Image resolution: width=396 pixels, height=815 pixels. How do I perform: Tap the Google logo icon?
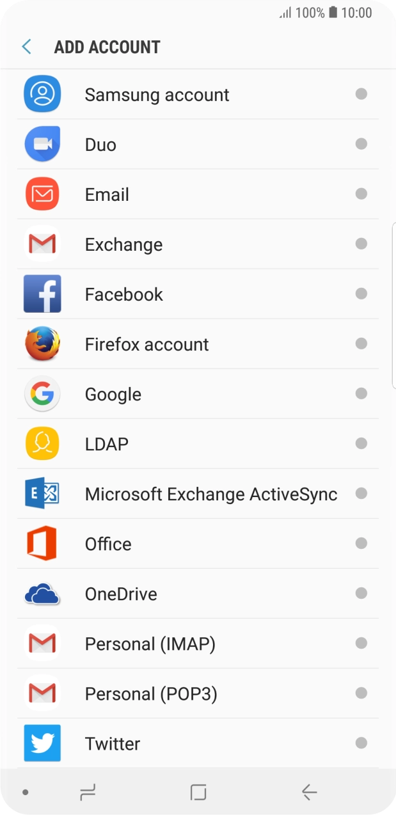tap(42, 393)
